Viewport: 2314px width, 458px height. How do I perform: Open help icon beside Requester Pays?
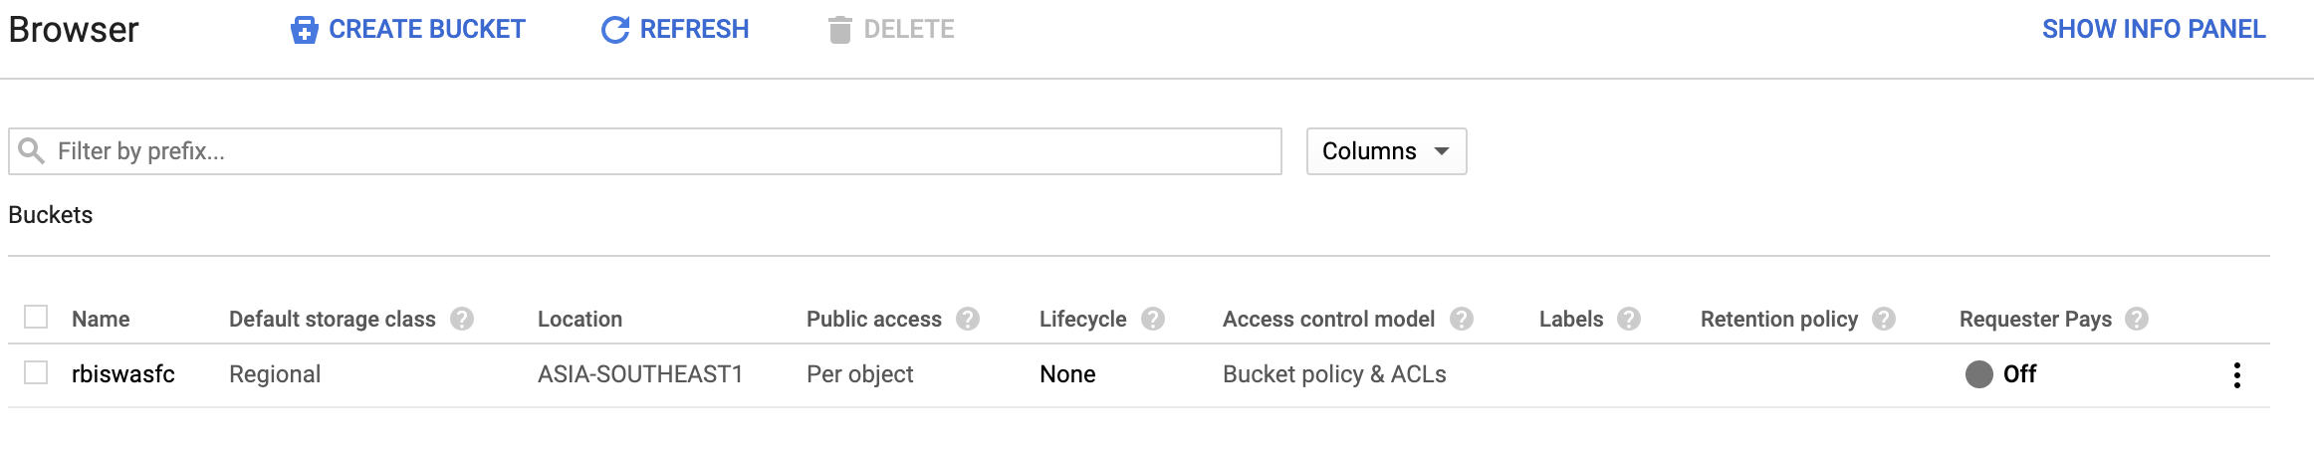coord(2137,319)
